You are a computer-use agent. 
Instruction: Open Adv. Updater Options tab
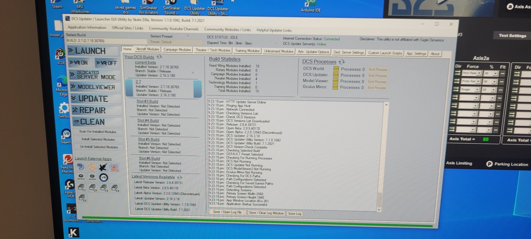click(313, 52)
